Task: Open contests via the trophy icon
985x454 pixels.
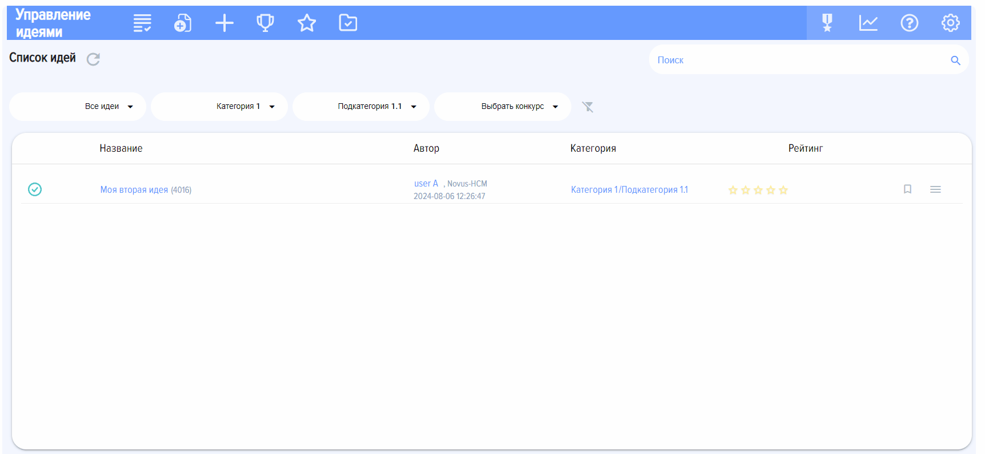Action: 265,23
